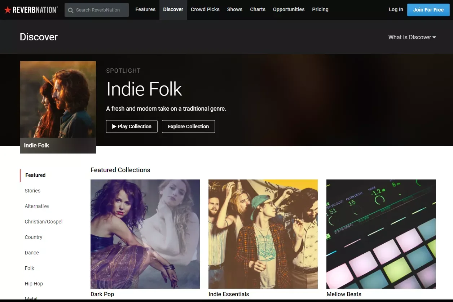Play the Indie Folk collection
The image size is (453, 302).
tap(132, 126)
